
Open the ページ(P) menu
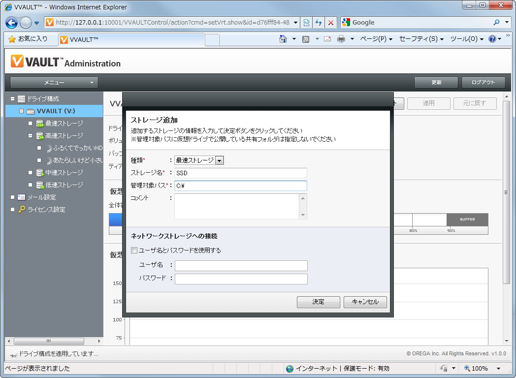[376, 39]
